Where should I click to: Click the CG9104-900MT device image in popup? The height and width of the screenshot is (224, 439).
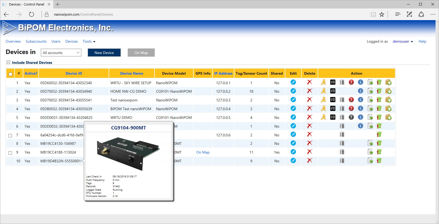128,153
